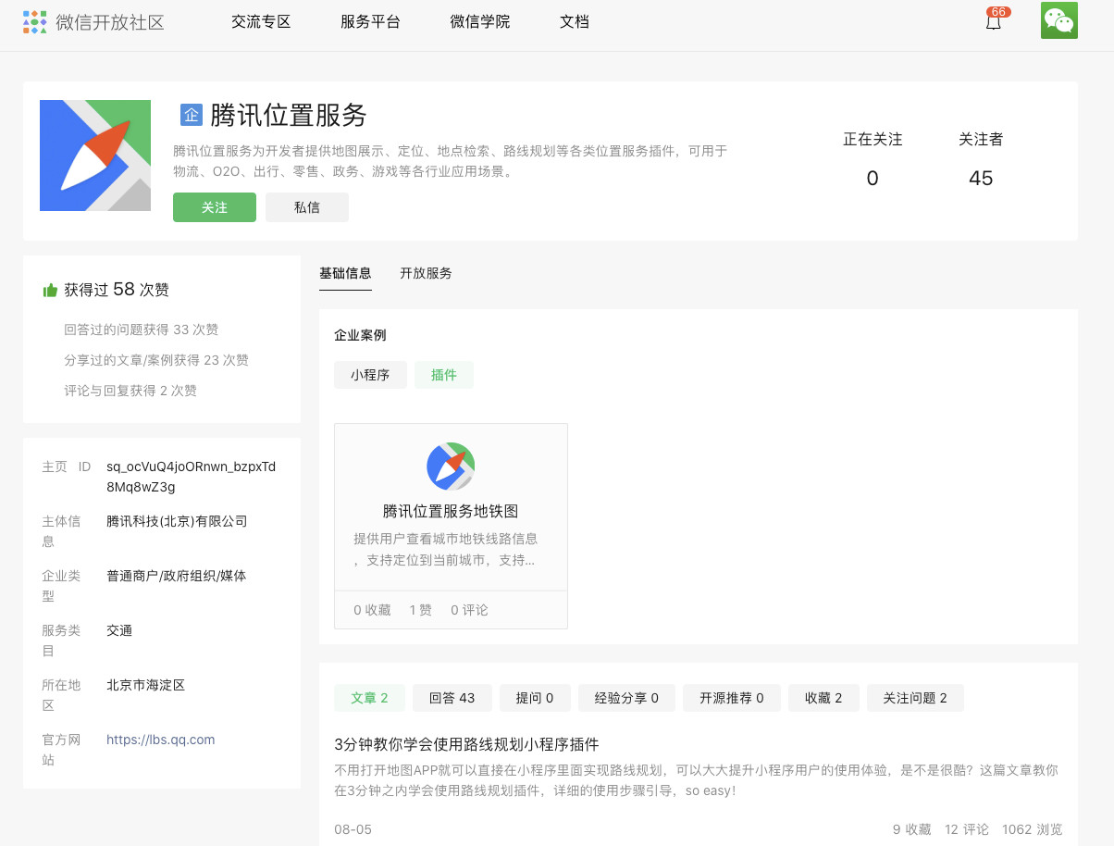Click the 普通商户/政府组织/媒体 type text
This screenshot has width=1114, height=846.
pyautogui.click(x=176, y=576)
